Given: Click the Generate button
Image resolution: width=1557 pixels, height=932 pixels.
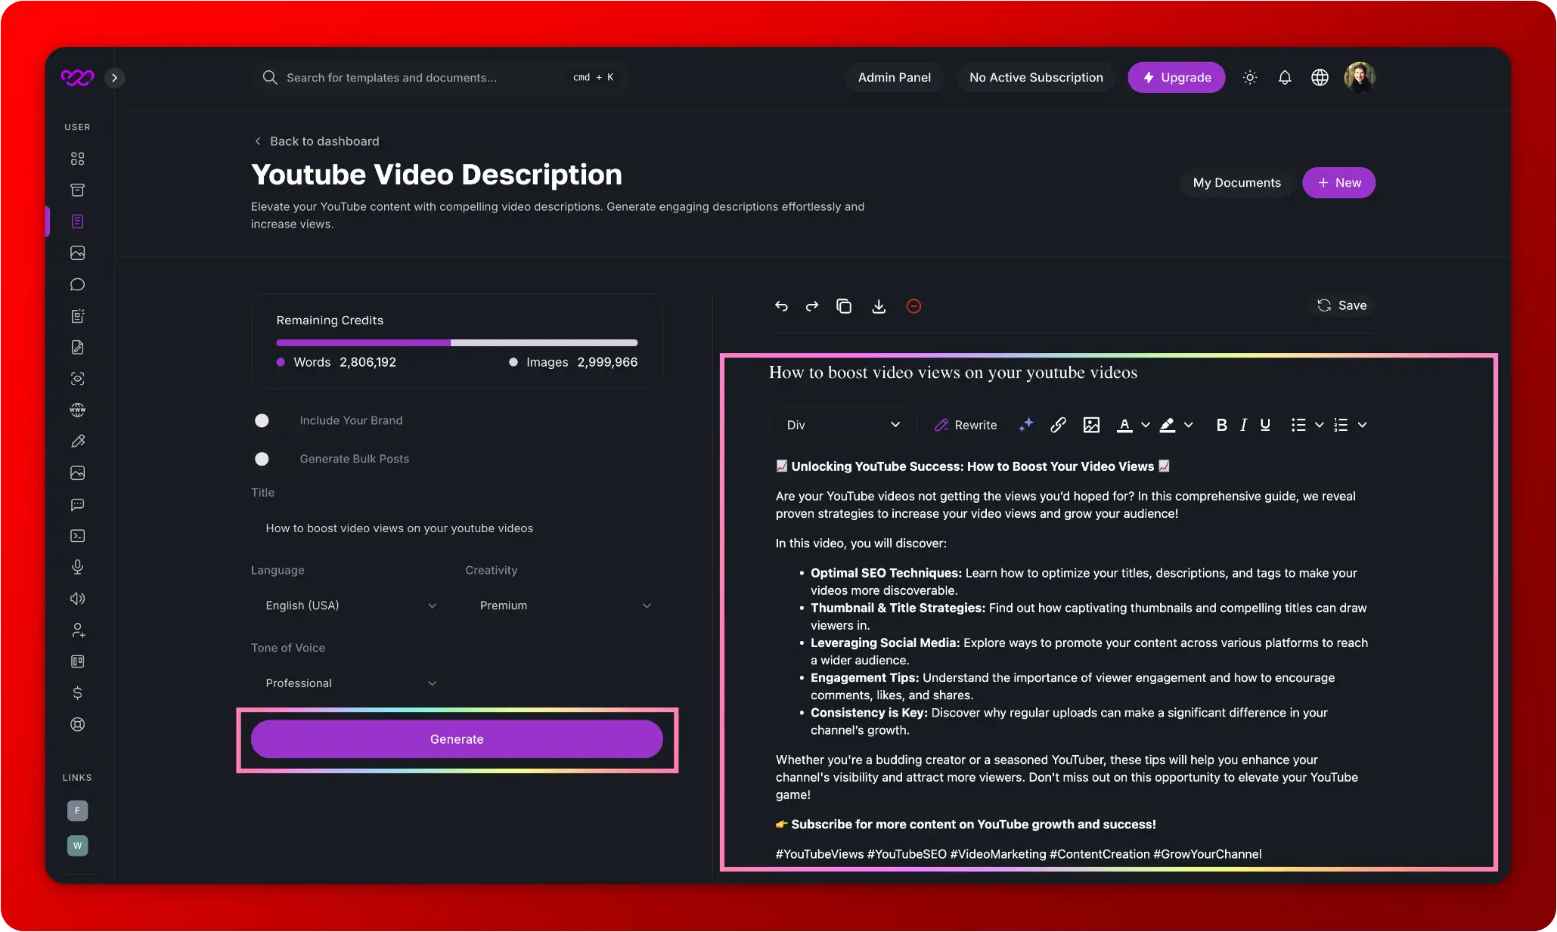Looking at the screenshot, I should [x=457, y=739].
